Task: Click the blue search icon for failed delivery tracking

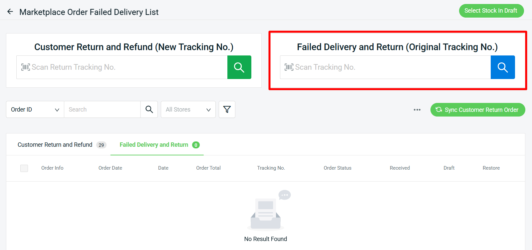Action: [x=502, y=67]
